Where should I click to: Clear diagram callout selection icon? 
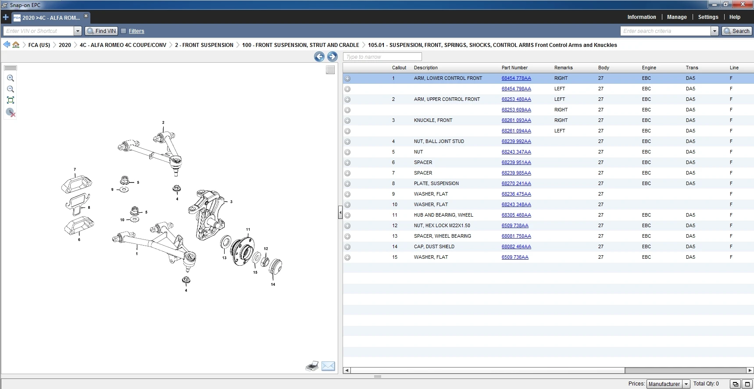point(11,112)
